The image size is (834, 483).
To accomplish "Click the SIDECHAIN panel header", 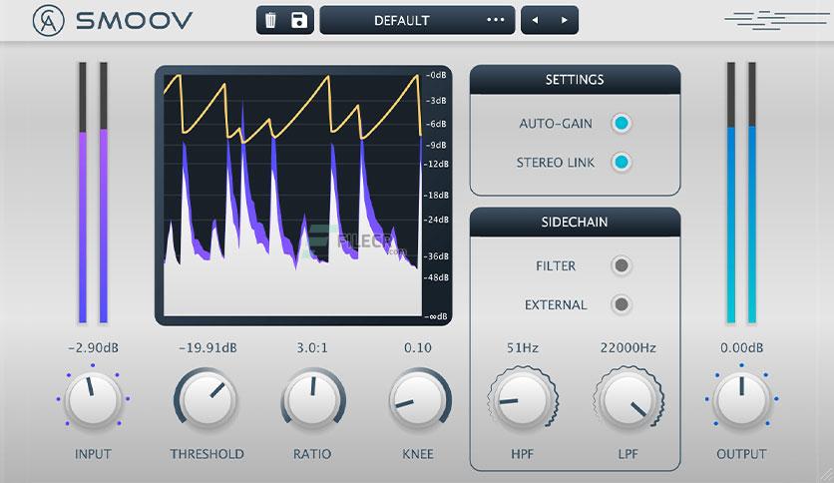I will coord(575,222).
